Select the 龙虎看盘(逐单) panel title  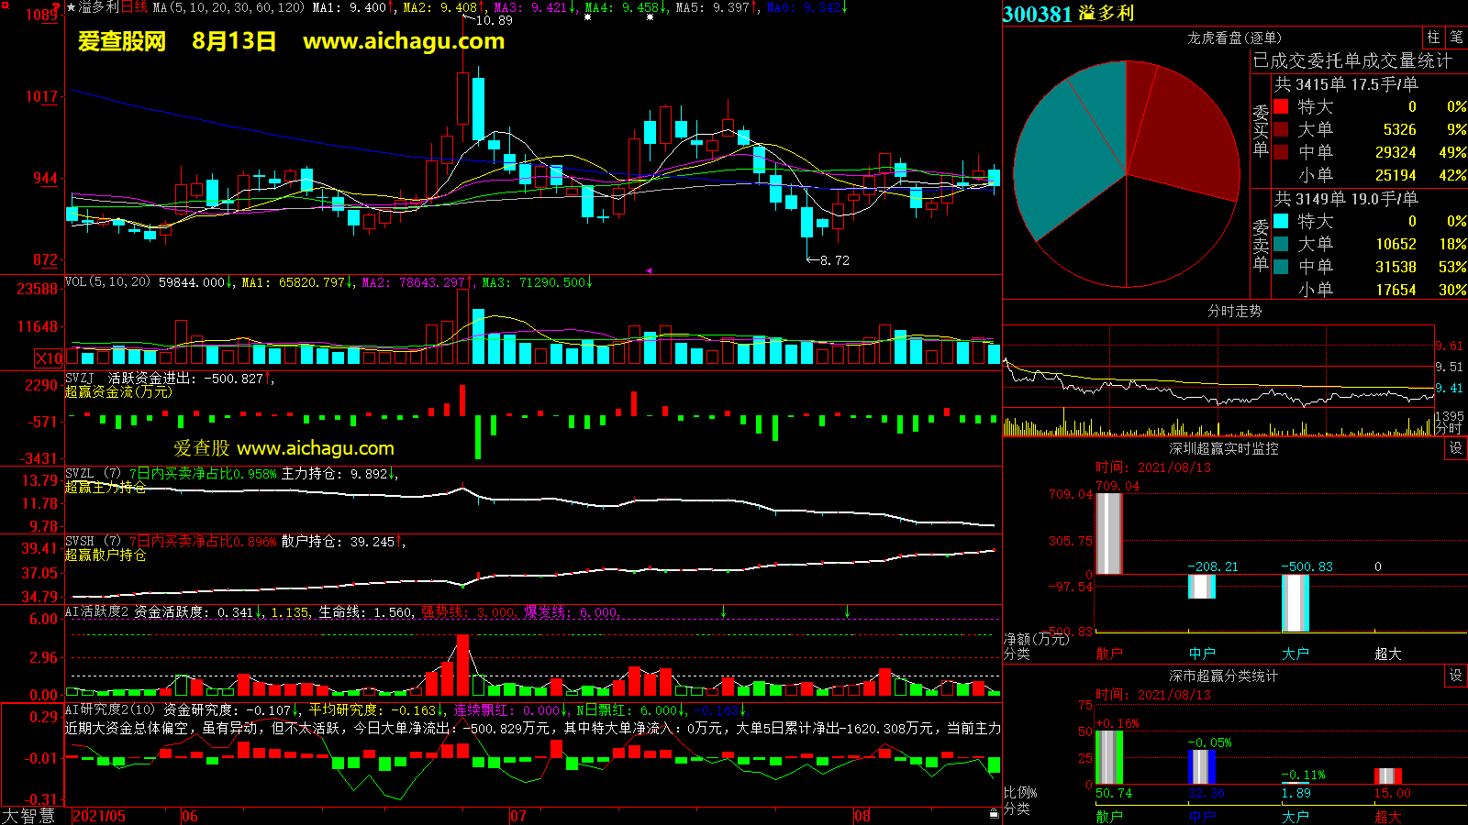pos(1234,38)
